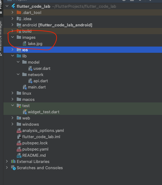Select pubspec.lock file name
The height and width of the screenshot is (185, 162).
pyautogui.click(x=35, y=143)
